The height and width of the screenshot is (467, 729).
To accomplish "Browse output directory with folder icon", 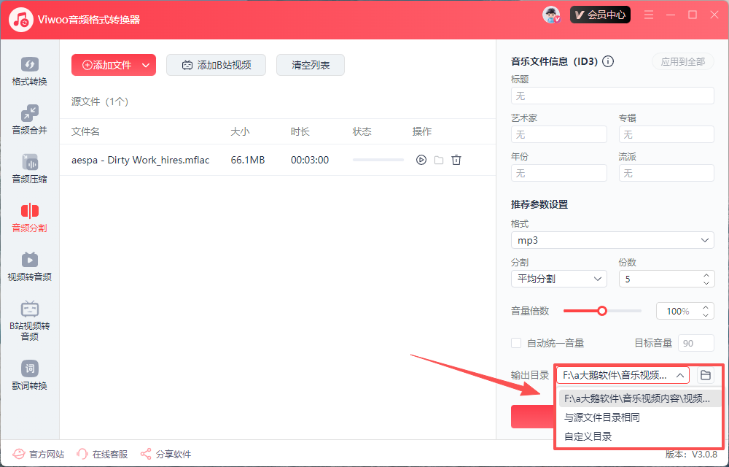I will [x=705, y=375].
